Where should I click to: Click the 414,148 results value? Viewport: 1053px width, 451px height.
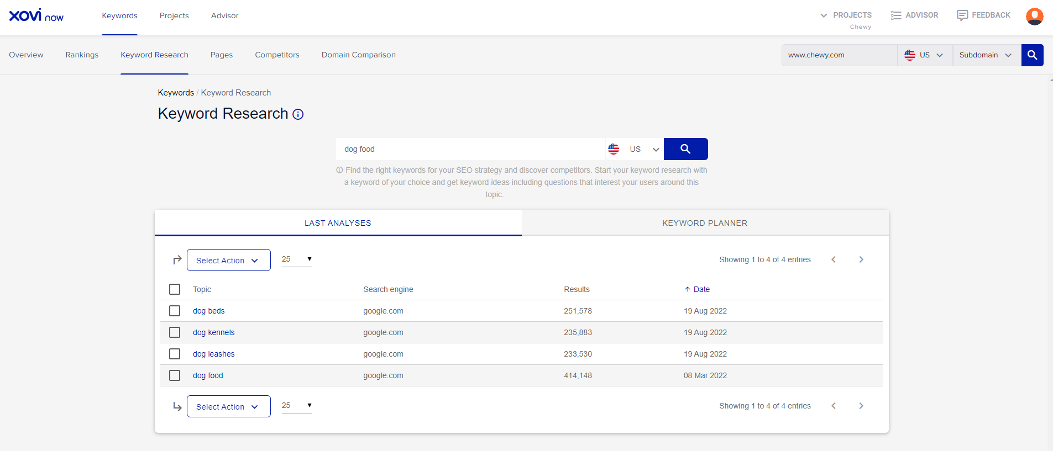pos(578,375)
